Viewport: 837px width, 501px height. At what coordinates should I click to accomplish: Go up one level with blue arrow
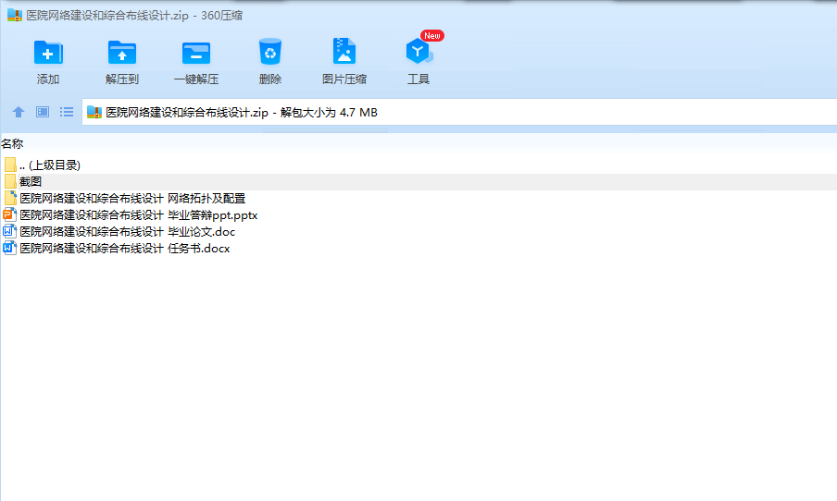click(19, 112)
